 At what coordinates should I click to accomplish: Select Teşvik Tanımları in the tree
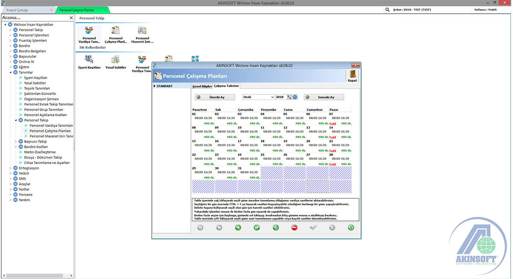(37, 88)
